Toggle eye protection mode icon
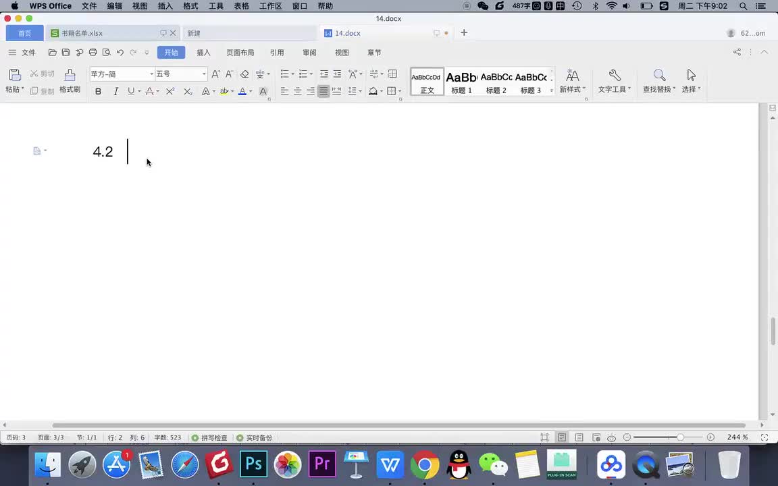 coord(612,437)
